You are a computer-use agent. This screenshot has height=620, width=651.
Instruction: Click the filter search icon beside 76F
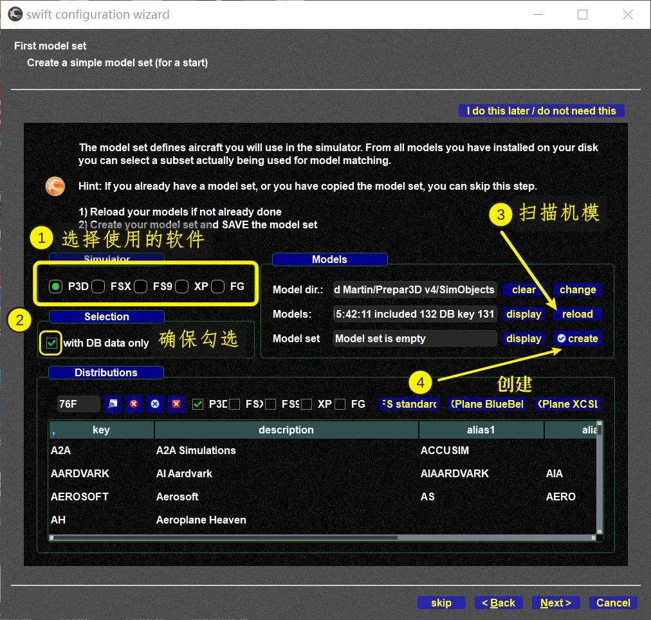pyautogui.click(x=113, y=404)
